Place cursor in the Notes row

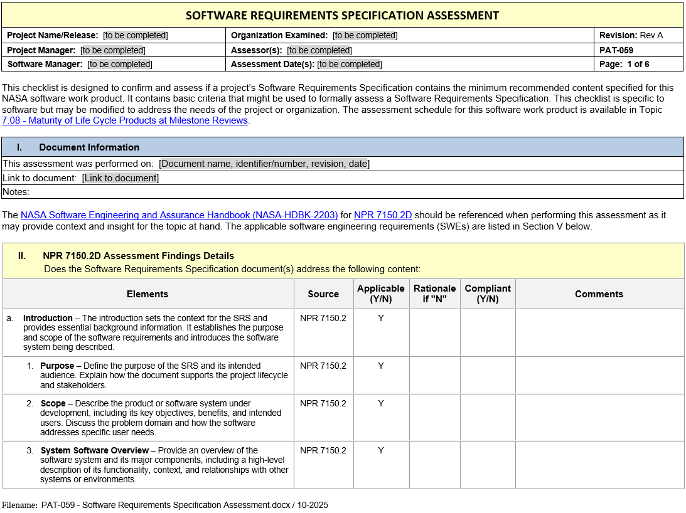click(x=314, y=192)
